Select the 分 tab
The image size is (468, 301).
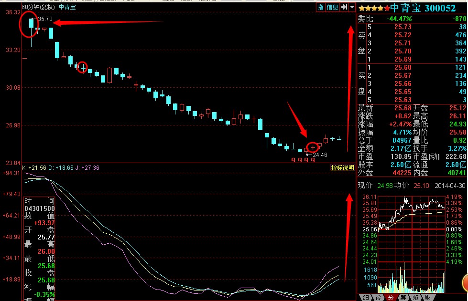coord(391,298)
